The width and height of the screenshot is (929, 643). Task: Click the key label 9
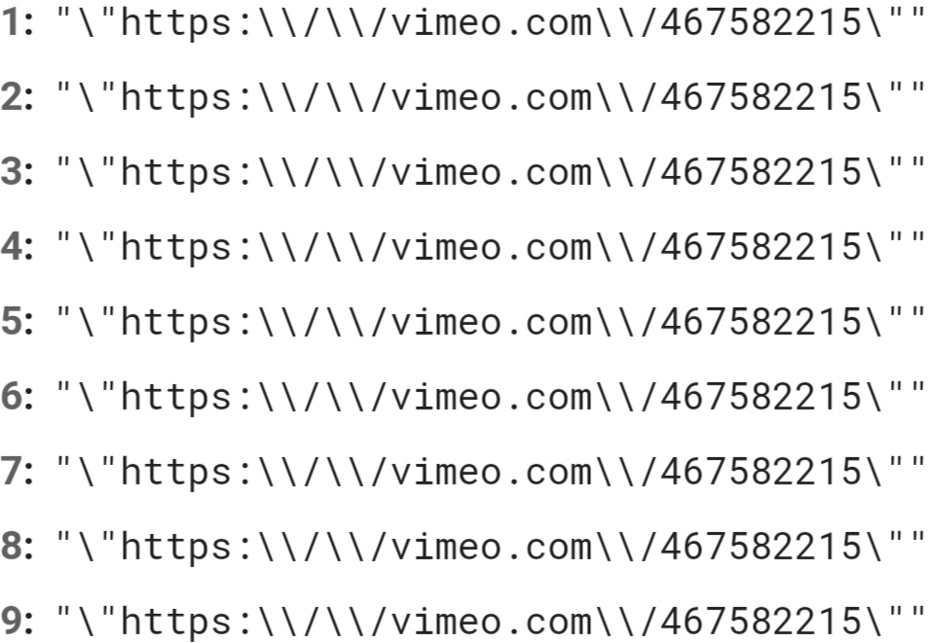pos(18,621)
